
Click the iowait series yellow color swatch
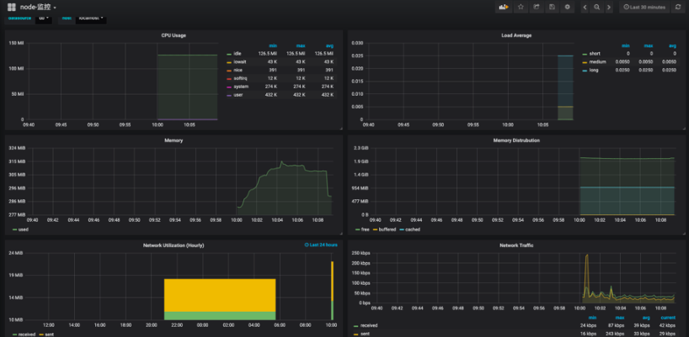click(229, 62)
